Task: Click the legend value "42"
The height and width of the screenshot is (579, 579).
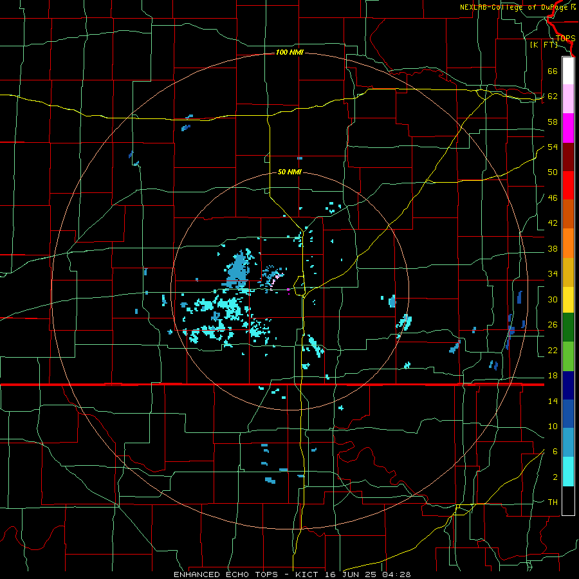Action: [x=553, y=223]
